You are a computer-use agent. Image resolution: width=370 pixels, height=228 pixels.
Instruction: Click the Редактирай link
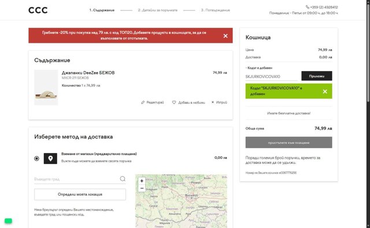155,103
